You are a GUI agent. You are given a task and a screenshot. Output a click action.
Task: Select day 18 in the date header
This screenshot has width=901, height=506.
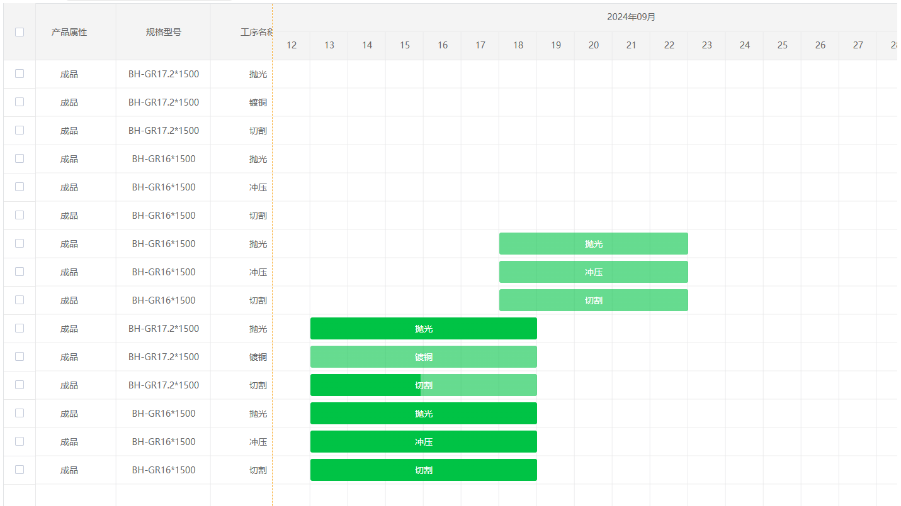[518, 45]
